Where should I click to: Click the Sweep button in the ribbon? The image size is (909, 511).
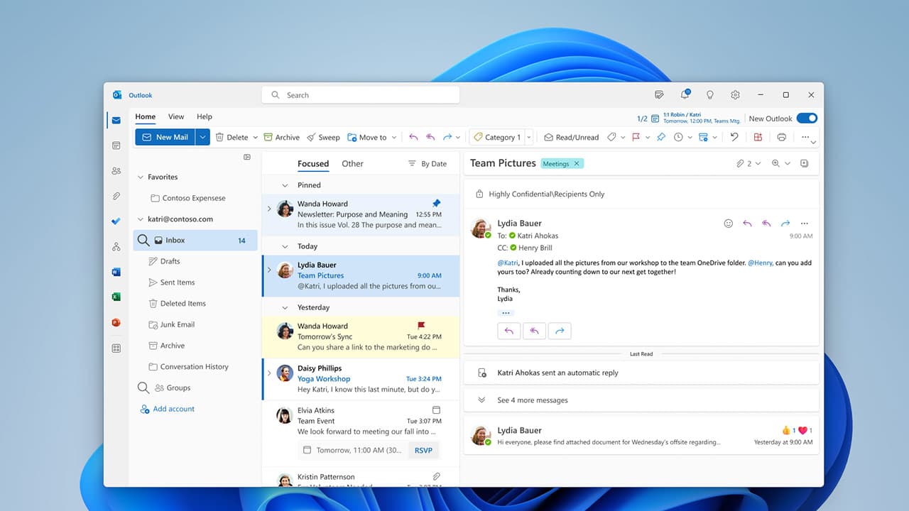[x=324, y=137]
